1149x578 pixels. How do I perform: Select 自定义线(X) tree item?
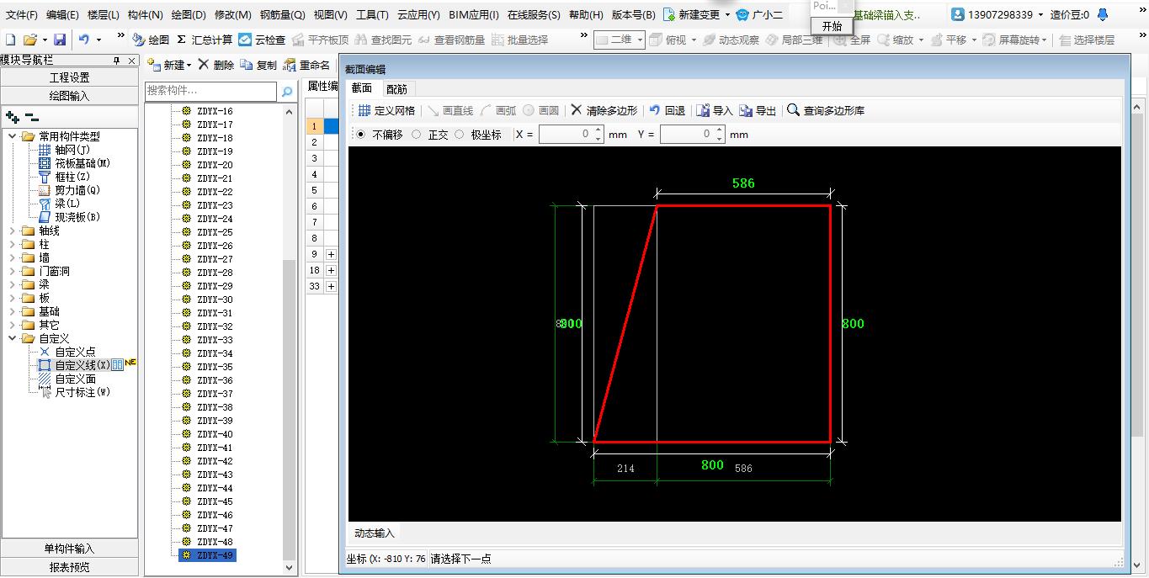82,365
